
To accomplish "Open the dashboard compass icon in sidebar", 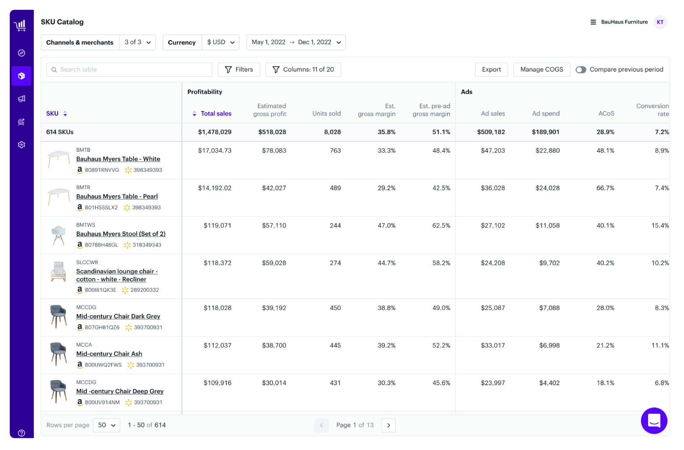I will point(21,53).
